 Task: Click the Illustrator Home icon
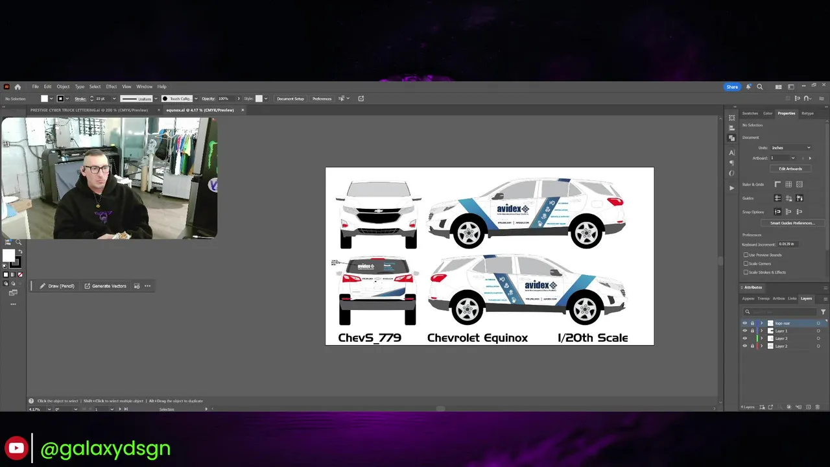click(18, 86)
